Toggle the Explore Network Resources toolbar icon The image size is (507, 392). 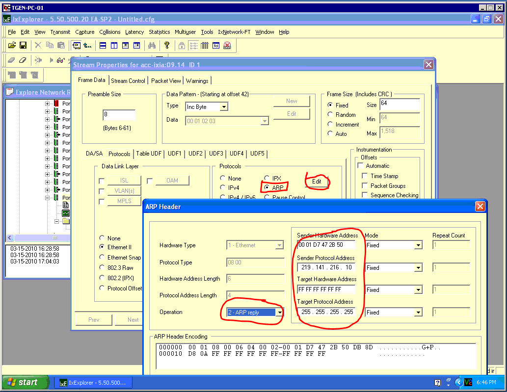tap(77, 45)
